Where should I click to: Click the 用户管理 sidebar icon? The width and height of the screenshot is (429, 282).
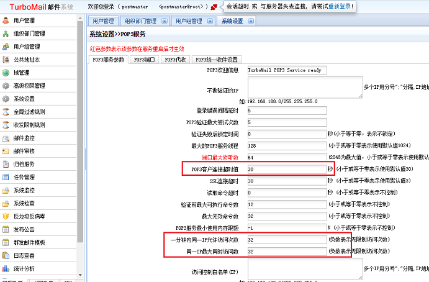pyautogui.click(x=6, y=20)
